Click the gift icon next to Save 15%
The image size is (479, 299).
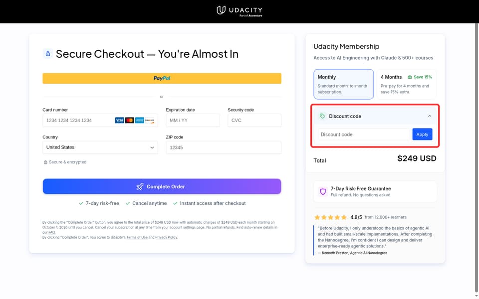pos(410,77)
